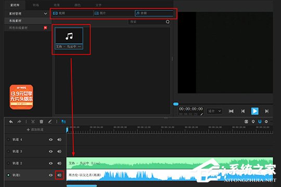281x187 pixels.
Task: Select track 2 radio button
Action: pos(8,163)
